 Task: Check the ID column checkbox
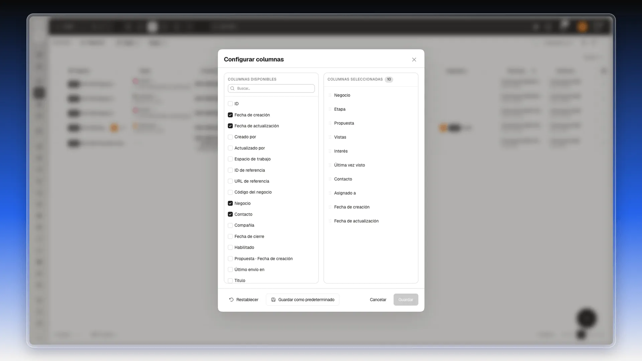tap(230, 104)
